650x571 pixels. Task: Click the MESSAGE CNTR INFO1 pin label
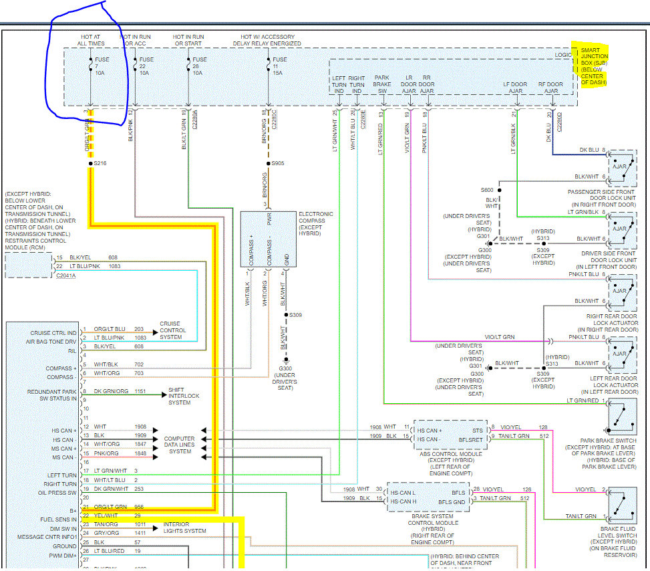coord(47,537)
